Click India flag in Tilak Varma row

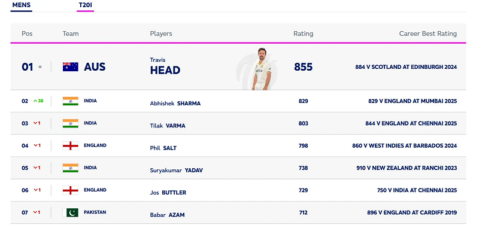71,123
